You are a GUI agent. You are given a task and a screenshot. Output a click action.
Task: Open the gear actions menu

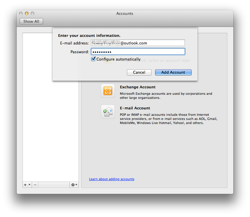[x=74, y=185]
